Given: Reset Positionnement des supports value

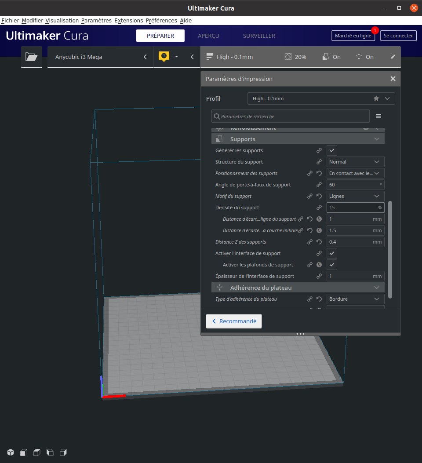Looking at the screenshot, I should click(319, 173).
